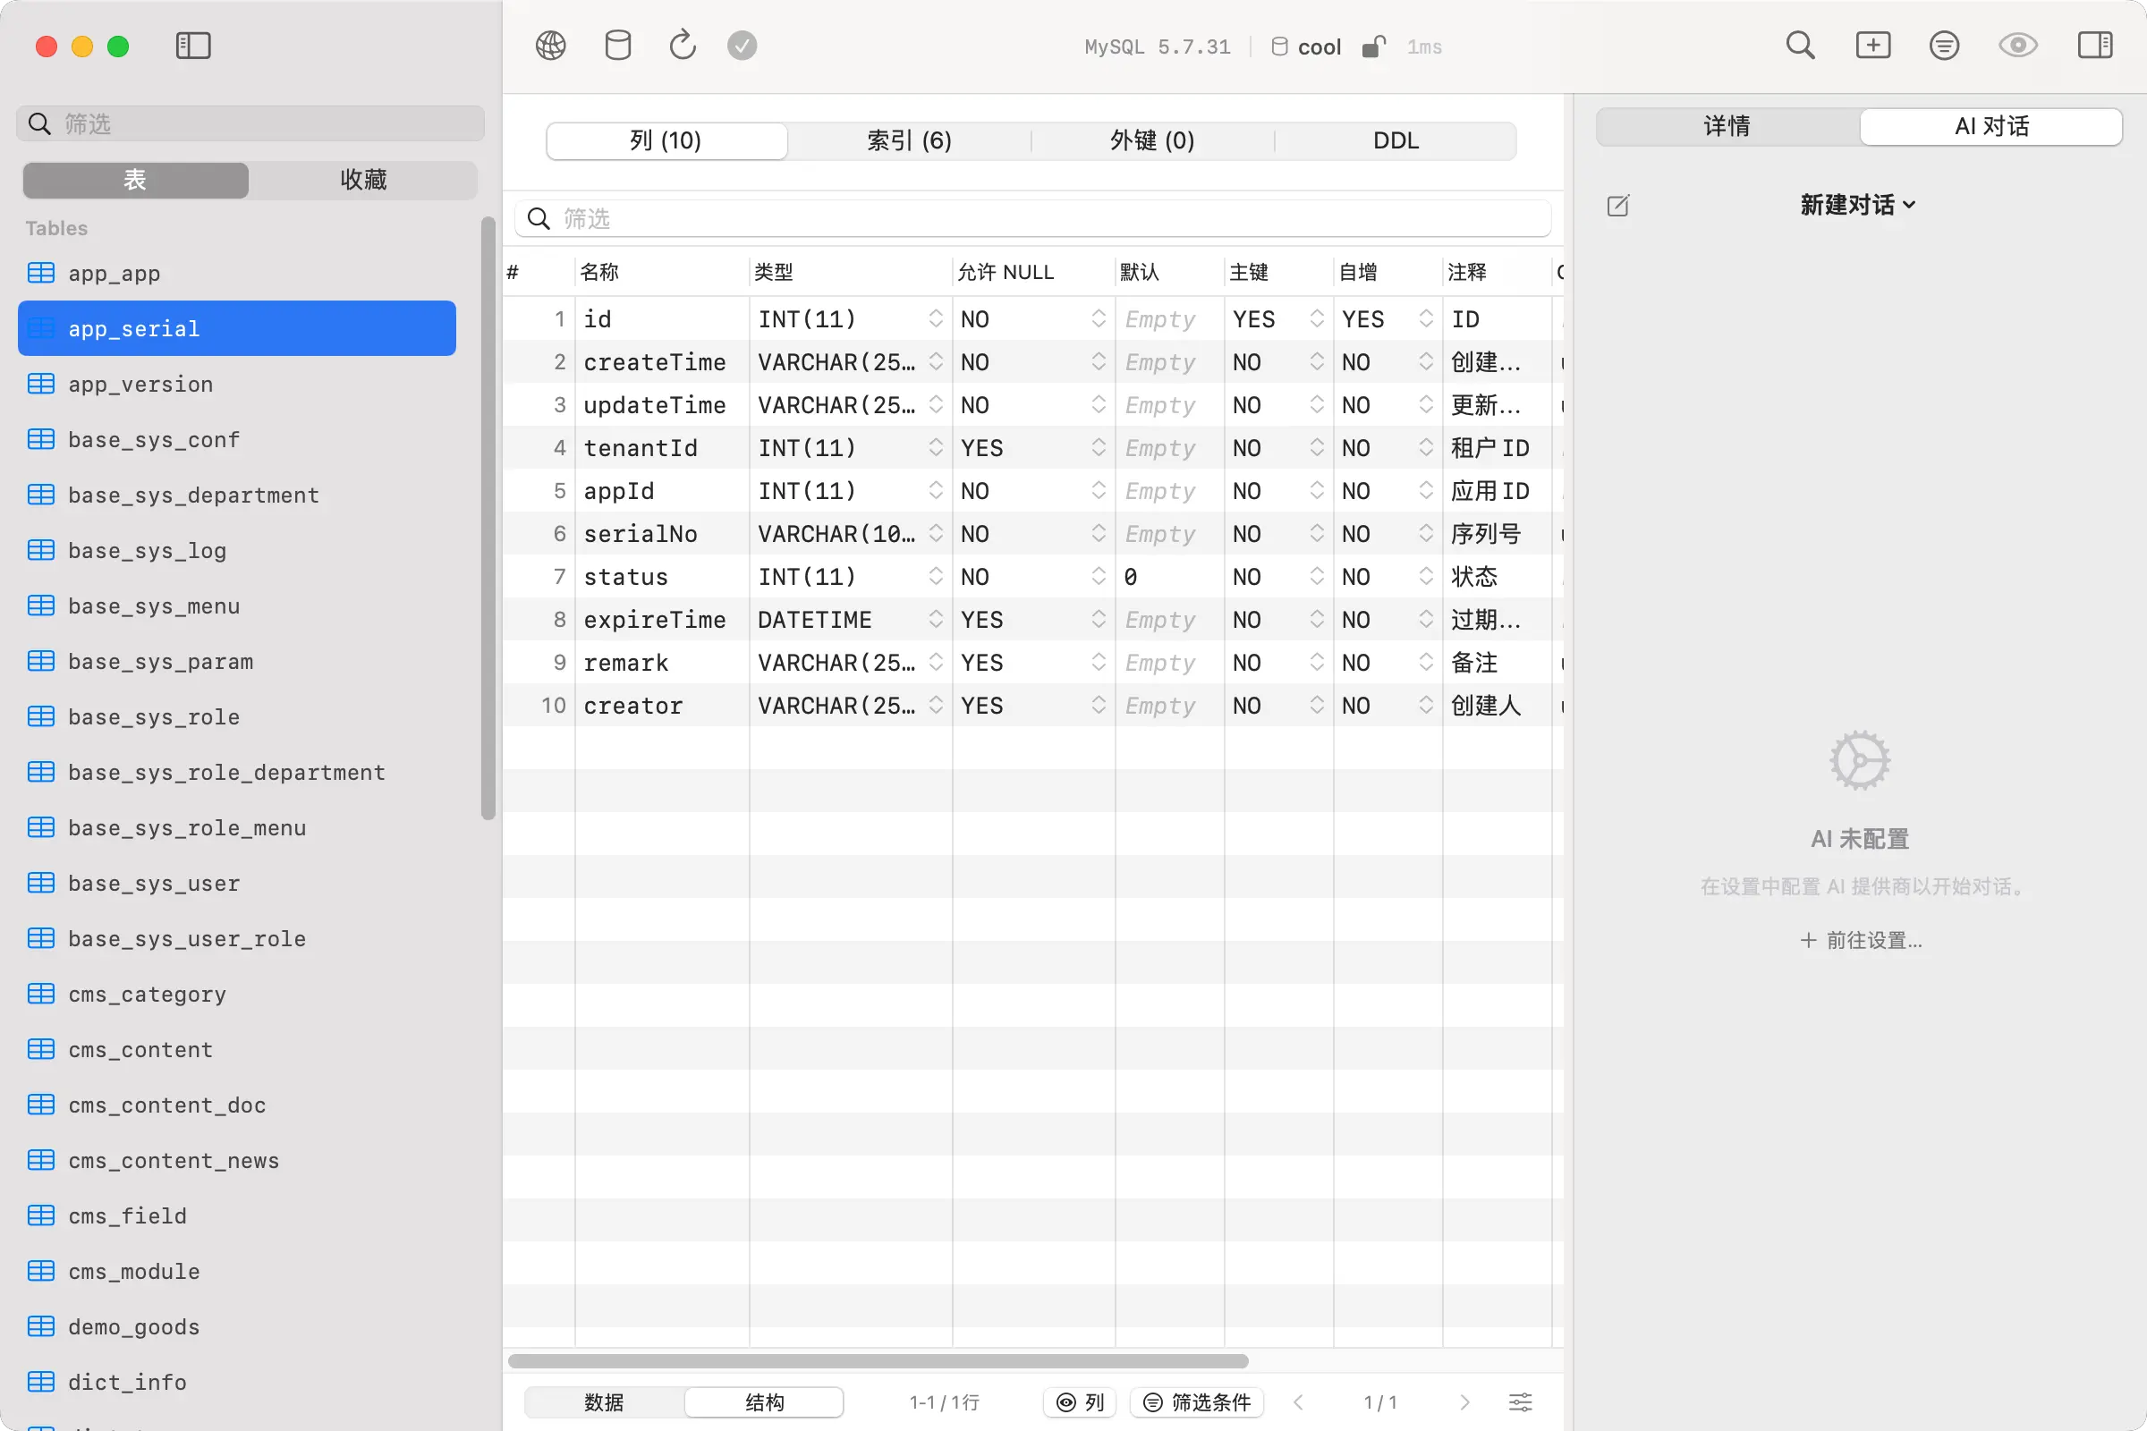Open the app_app table

pos(236,273)
